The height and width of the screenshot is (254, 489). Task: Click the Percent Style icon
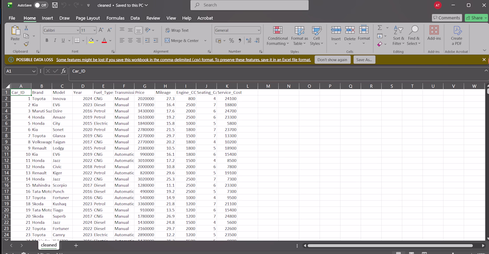pos(231,40)
